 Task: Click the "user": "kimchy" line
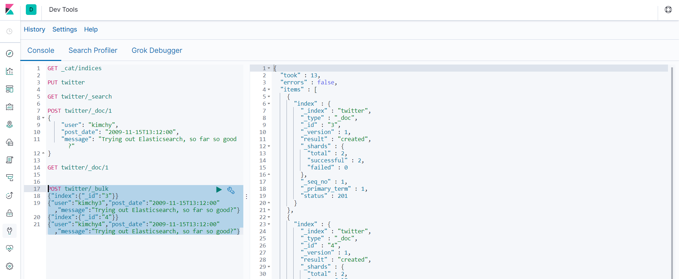(90, 125)
